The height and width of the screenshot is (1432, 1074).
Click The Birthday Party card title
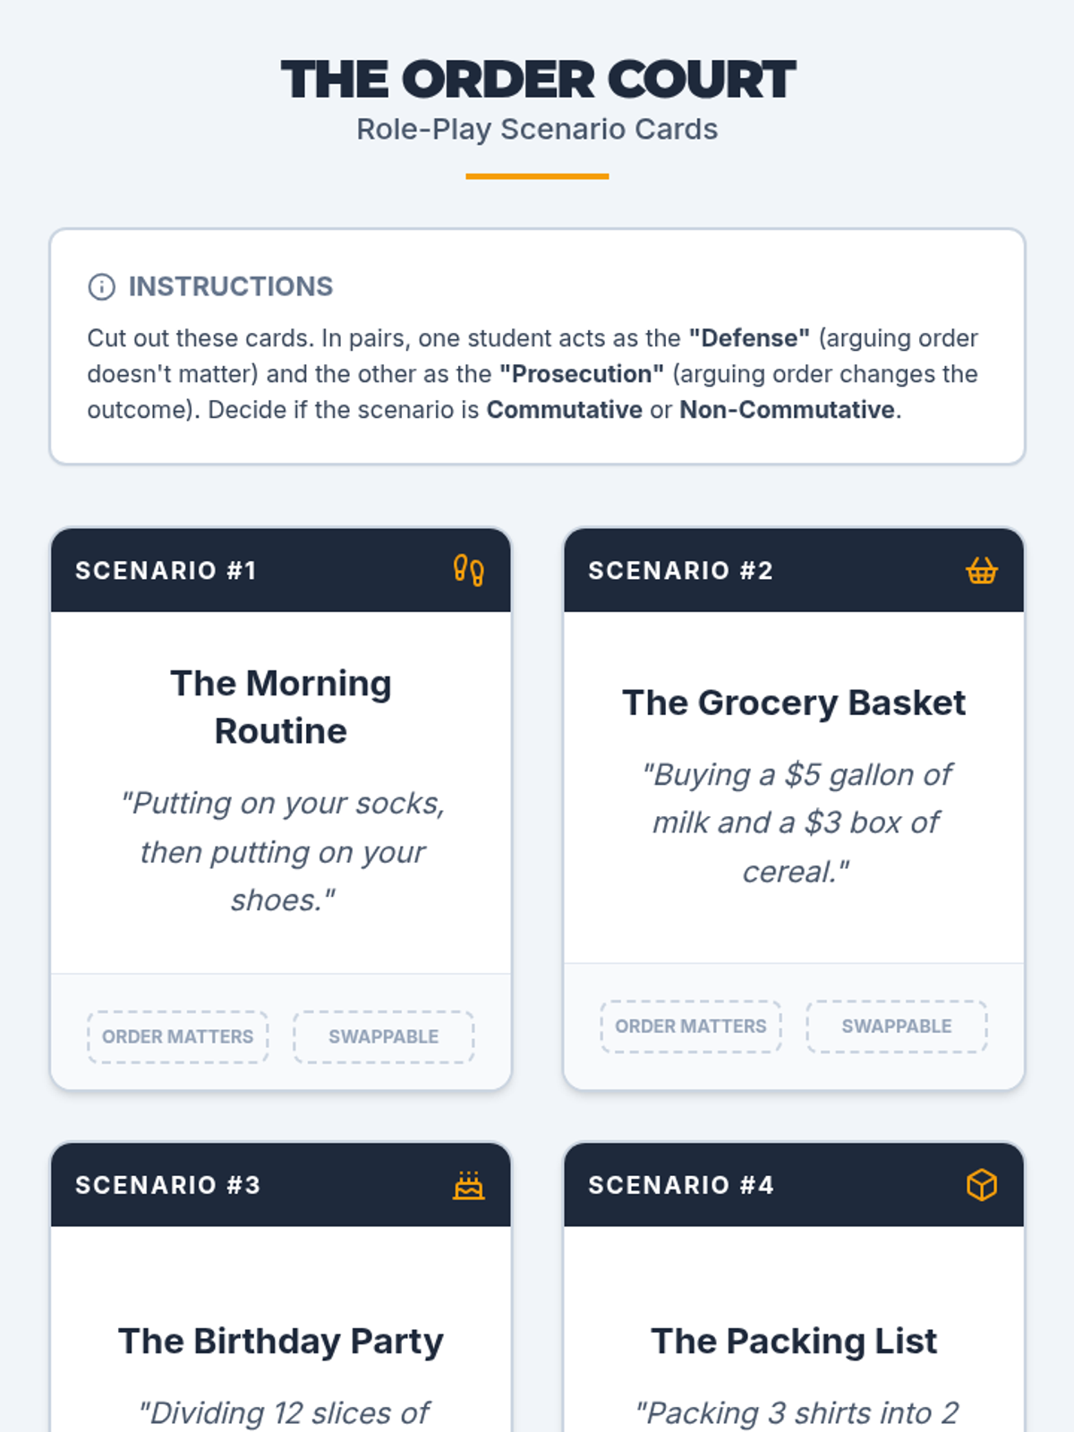coord(281,1341)
